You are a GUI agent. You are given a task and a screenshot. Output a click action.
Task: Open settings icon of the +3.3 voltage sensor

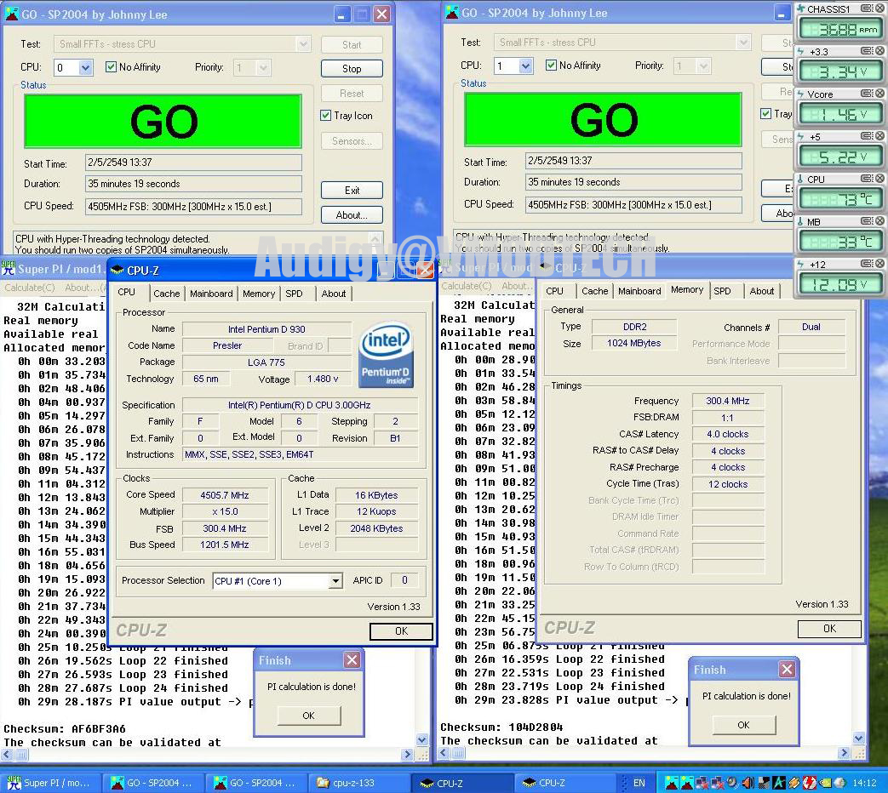tap(867, 51)
